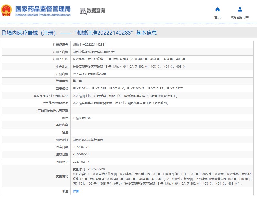Click National Medical Products Administration text
This screenshot has height=198, width=257.
pyautogui.click(x=43, y=15)
